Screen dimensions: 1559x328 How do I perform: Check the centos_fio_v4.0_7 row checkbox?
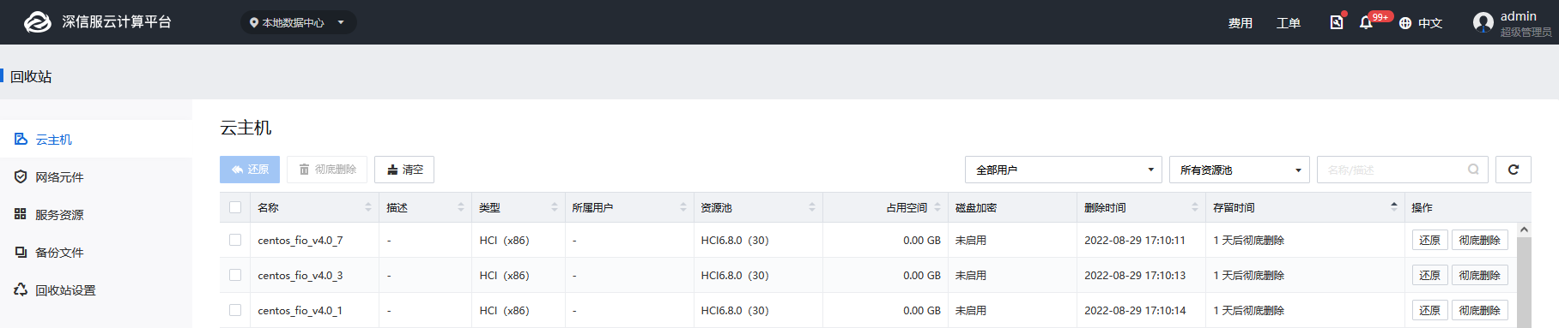[235, 240]
